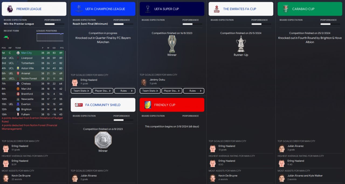
Task: Click the Emirates FA Cup logo icon
Action: [217, 9]
